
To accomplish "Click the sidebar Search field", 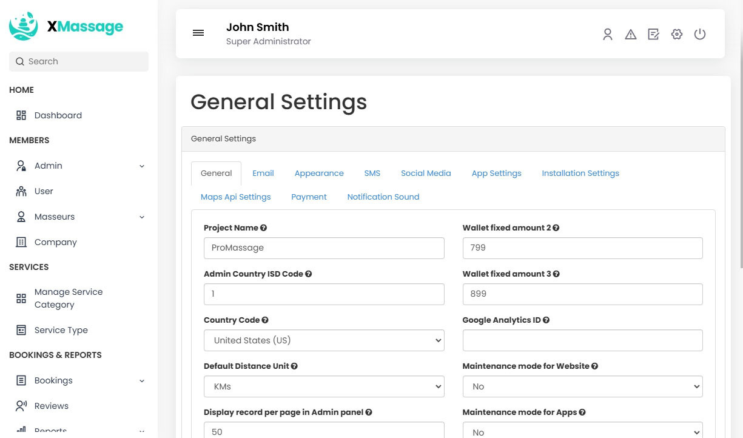I will pos(79,61).
